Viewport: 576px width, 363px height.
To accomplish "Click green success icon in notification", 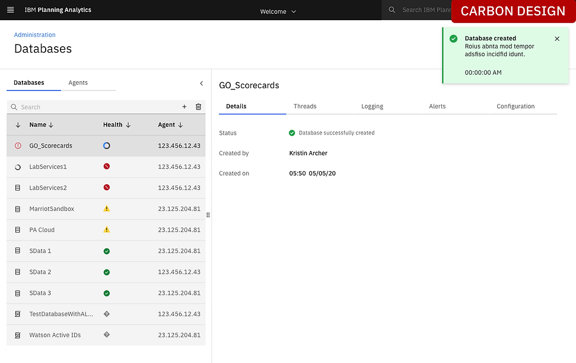I will pyautogui.click(x=454, y=38).
